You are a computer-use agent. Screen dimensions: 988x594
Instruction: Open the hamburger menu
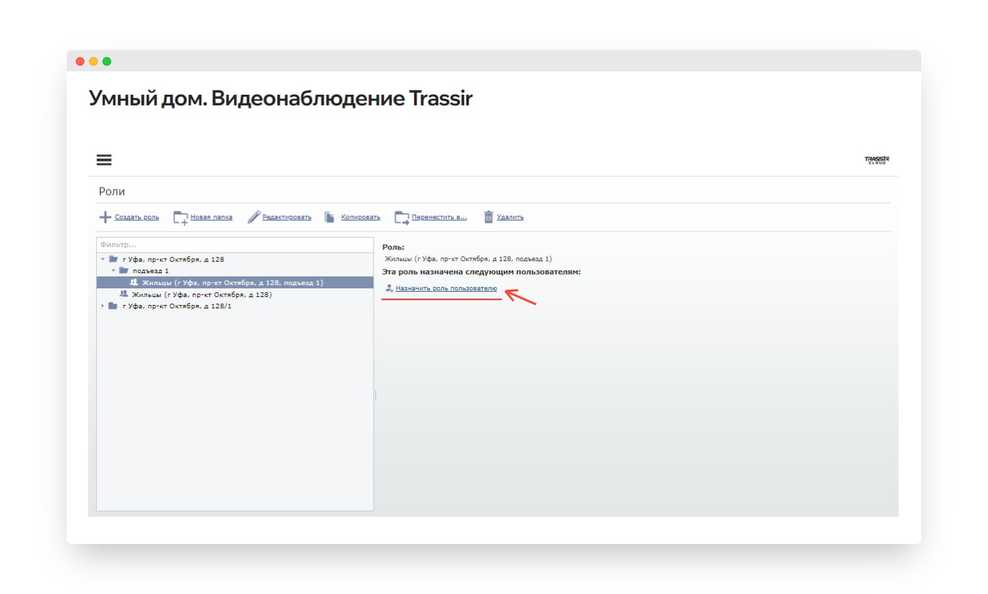point(104,160)
